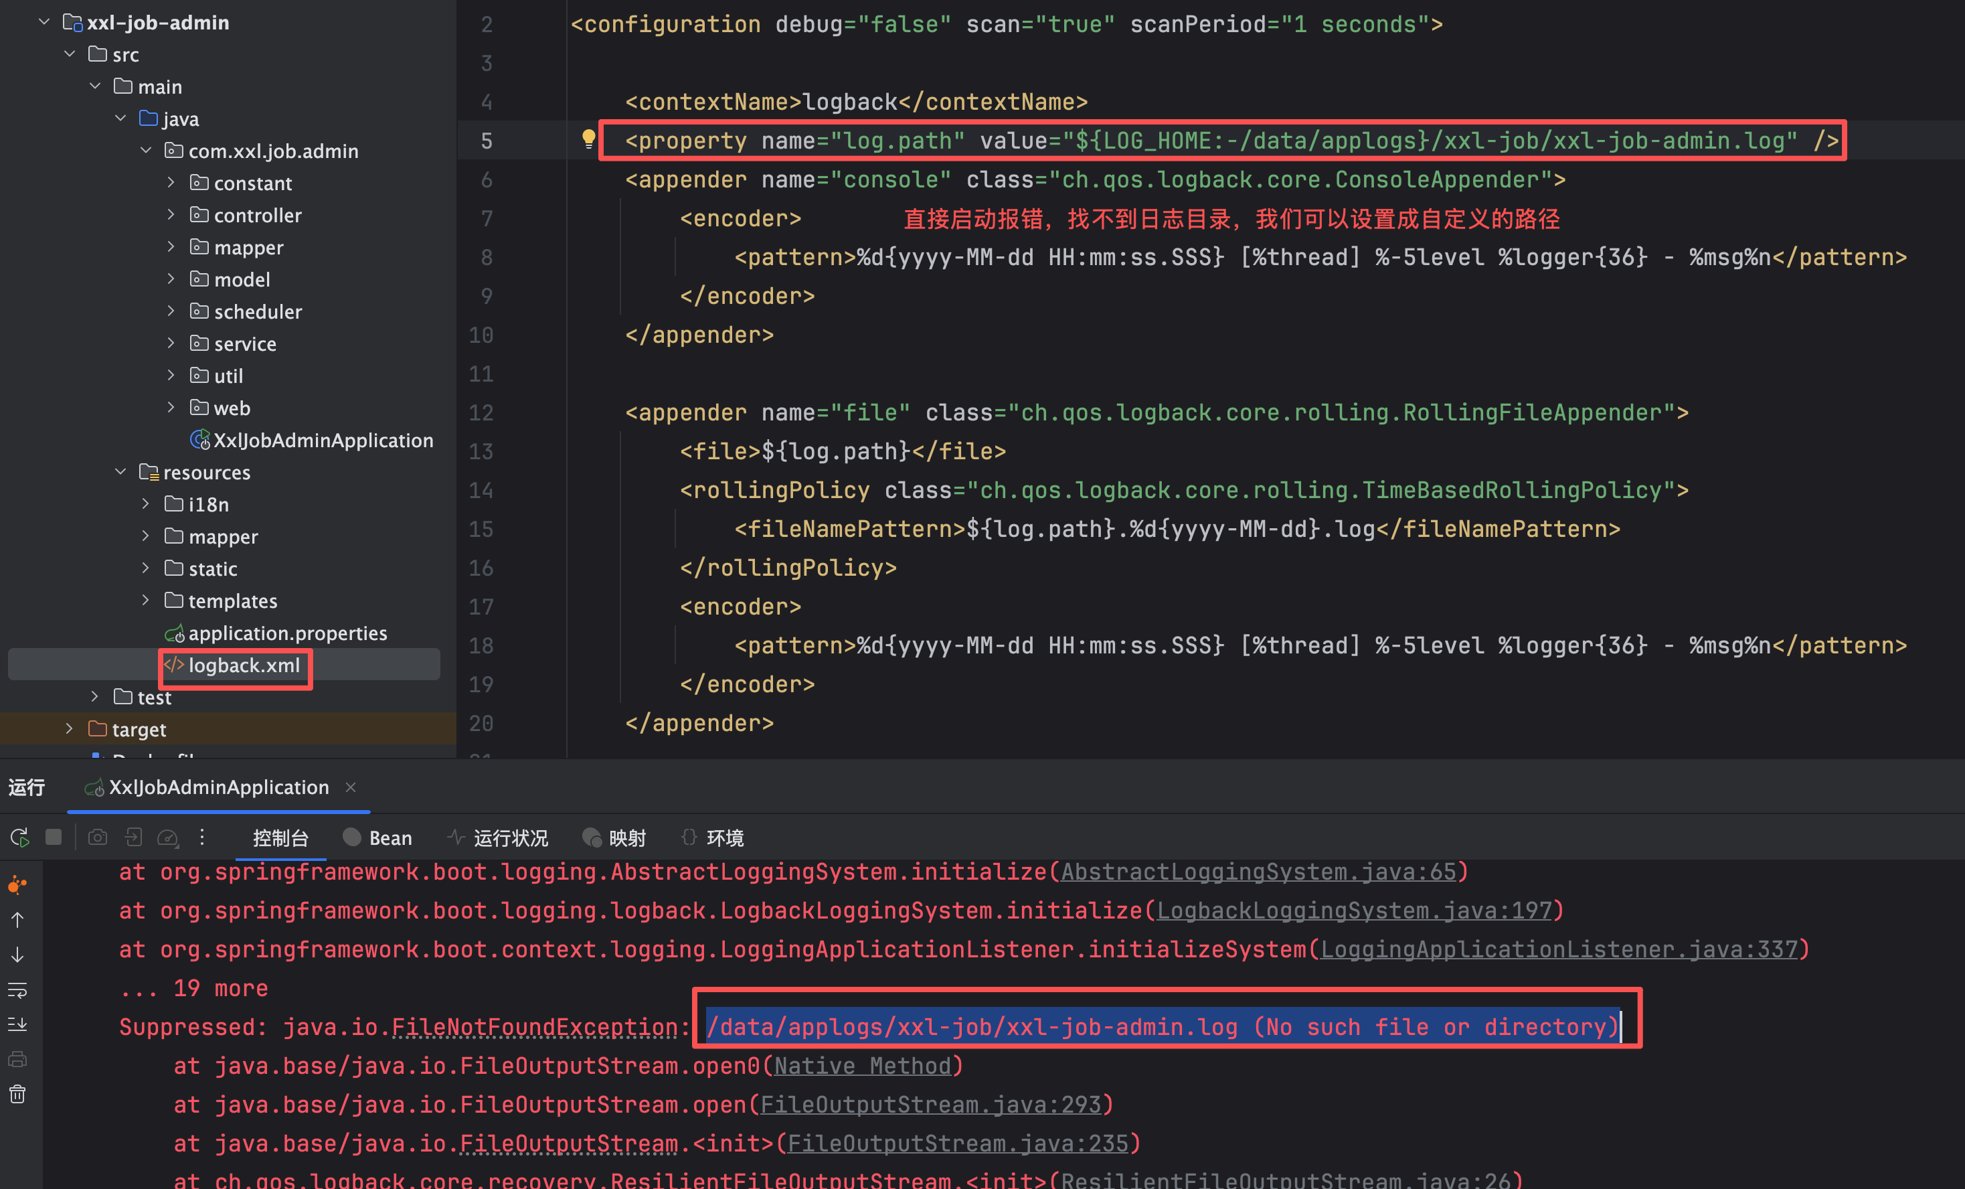This screenshot has width=1965, height=1189.
Task: Select logback.xml in the project tree
Action: pyautogui.click(x=243, y=665)
